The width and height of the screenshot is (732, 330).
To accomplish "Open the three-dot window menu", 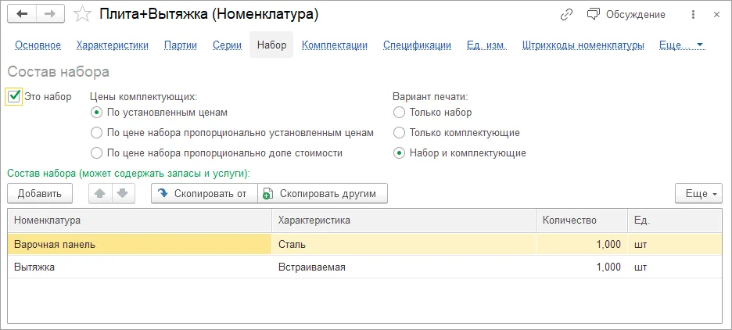I will pyautogui.click(x=693, y=15).
